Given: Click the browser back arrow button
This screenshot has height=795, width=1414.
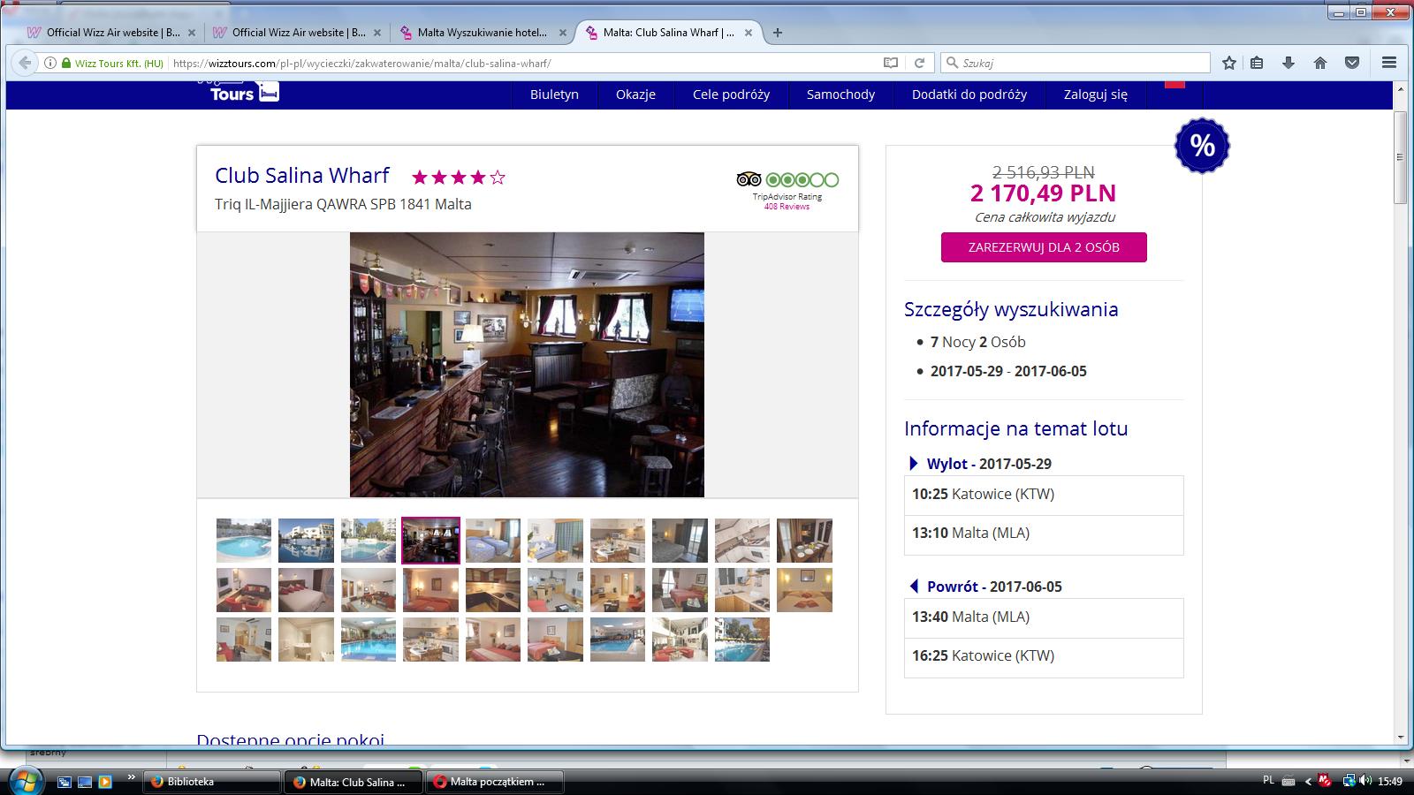Looking at the screenshot, I should [x=25, y=63].
